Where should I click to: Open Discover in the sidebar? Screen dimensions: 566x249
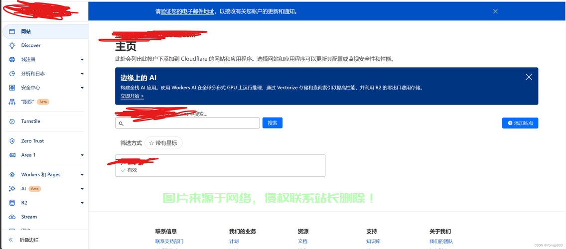click(x=45, y=45)
